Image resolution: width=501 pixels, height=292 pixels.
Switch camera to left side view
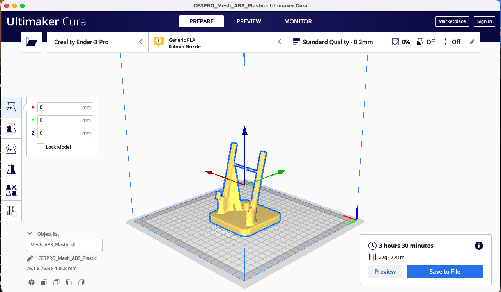(x=69, y=282)
